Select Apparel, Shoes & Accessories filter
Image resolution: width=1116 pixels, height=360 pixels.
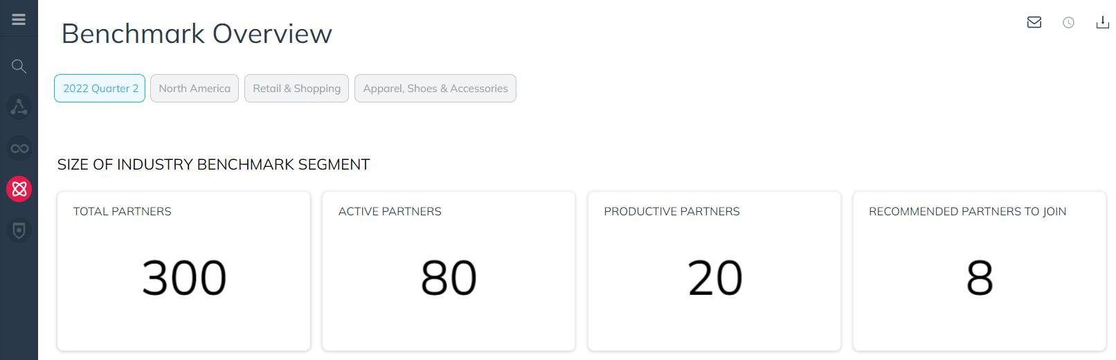[435, 88]
